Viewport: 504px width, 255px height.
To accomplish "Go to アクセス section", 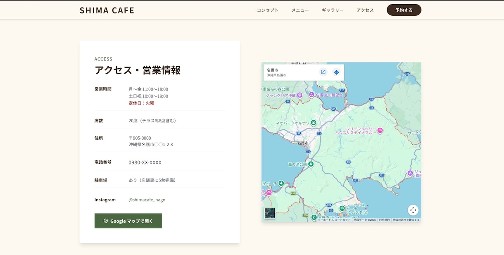I will click(365, 10).
